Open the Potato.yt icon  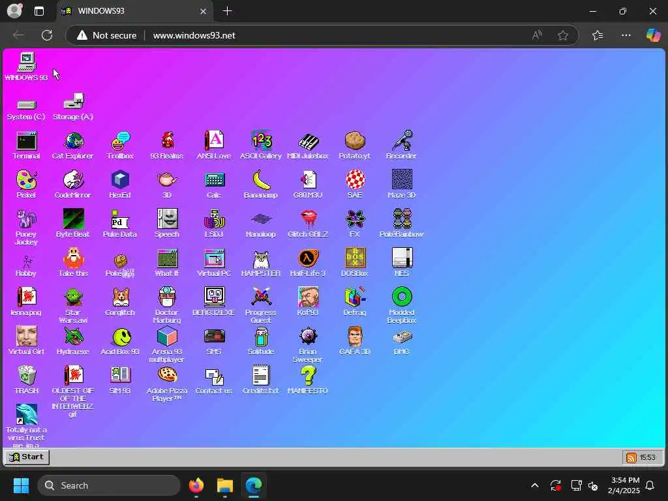coord(354,145)
